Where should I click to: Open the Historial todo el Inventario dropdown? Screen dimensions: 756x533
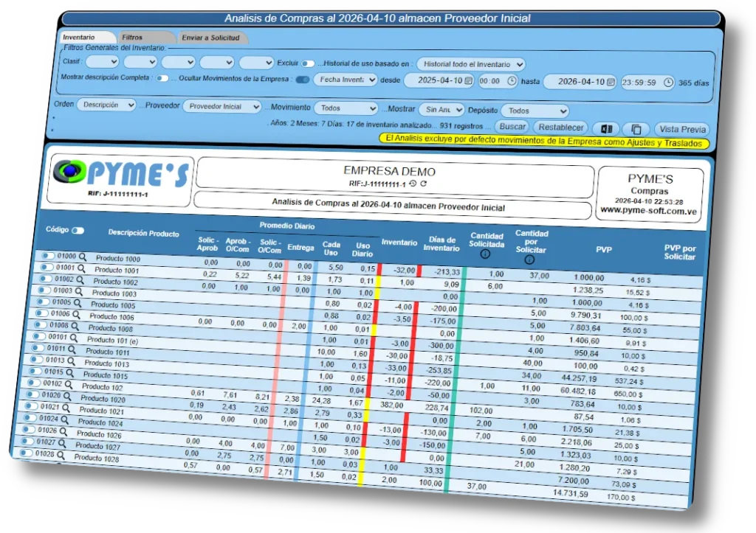pyautogui.click(x=471, y=64)
